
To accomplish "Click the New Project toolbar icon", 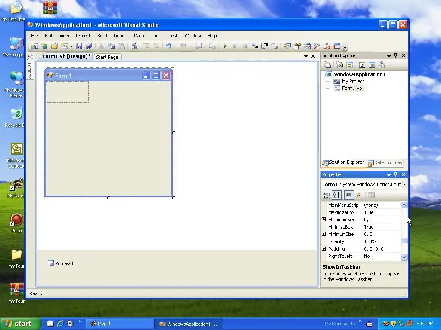I will [x=35, y=46].
